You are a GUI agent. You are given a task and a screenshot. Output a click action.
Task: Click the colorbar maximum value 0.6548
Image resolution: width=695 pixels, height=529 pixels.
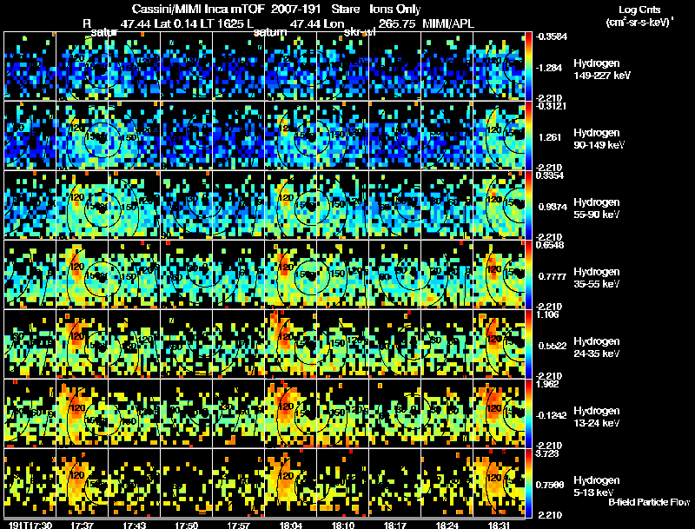(x=550, y=245)
